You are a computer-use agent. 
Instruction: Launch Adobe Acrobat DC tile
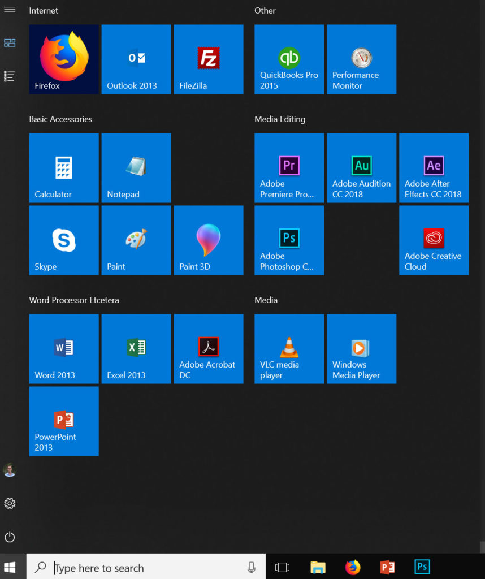coord(209,349)
